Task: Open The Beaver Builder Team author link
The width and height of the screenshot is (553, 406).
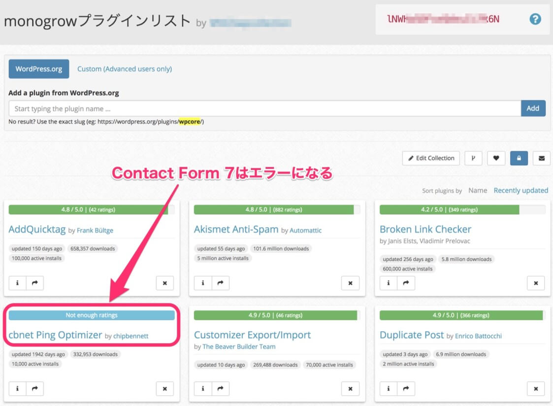Action: pyautogui.click(x=239, y=347)
